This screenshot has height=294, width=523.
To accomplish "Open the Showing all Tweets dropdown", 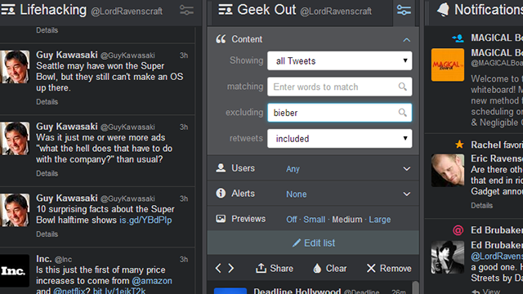I will tap(340, 60).
